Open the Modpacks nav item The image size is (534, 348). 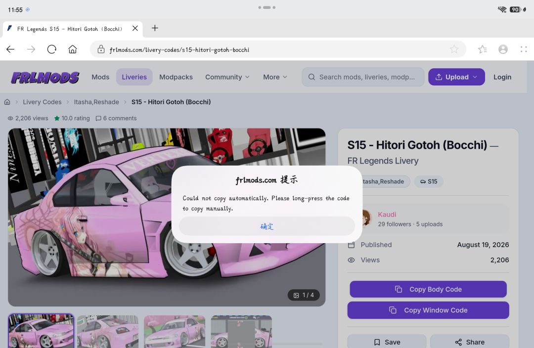176,77
